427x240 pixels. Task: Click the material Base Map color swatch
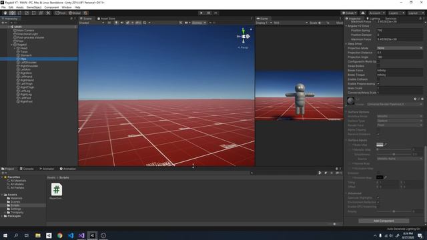click(x=380, y=145)
